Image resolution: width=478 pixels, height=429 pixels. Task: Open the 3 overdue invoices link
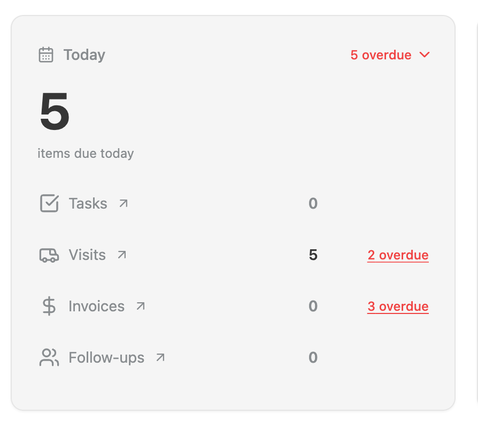tap(398, 306)
